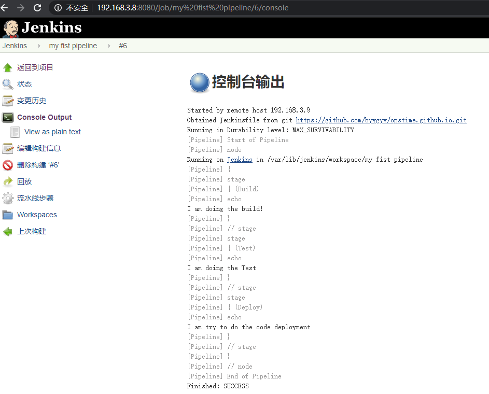Click the Jenkins node link in the console log

239,159
